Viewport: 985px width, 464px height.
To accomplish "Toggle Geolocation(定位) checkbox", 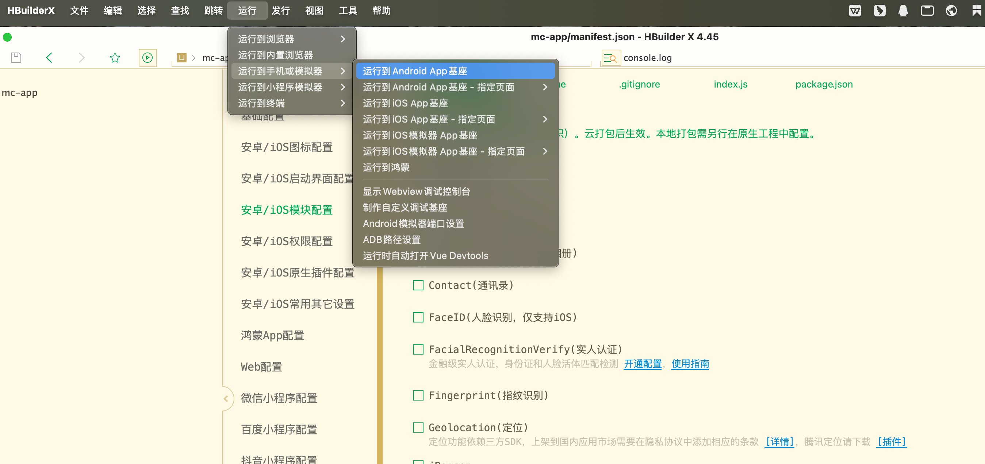I will pyautogui.click(x=418, y=428).
